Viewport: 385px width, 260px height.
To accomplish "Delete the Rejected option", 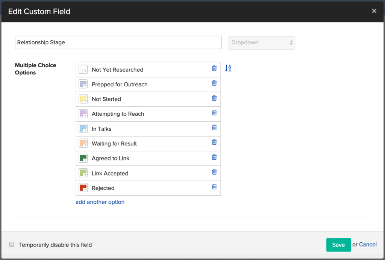I will pos(214,187).
